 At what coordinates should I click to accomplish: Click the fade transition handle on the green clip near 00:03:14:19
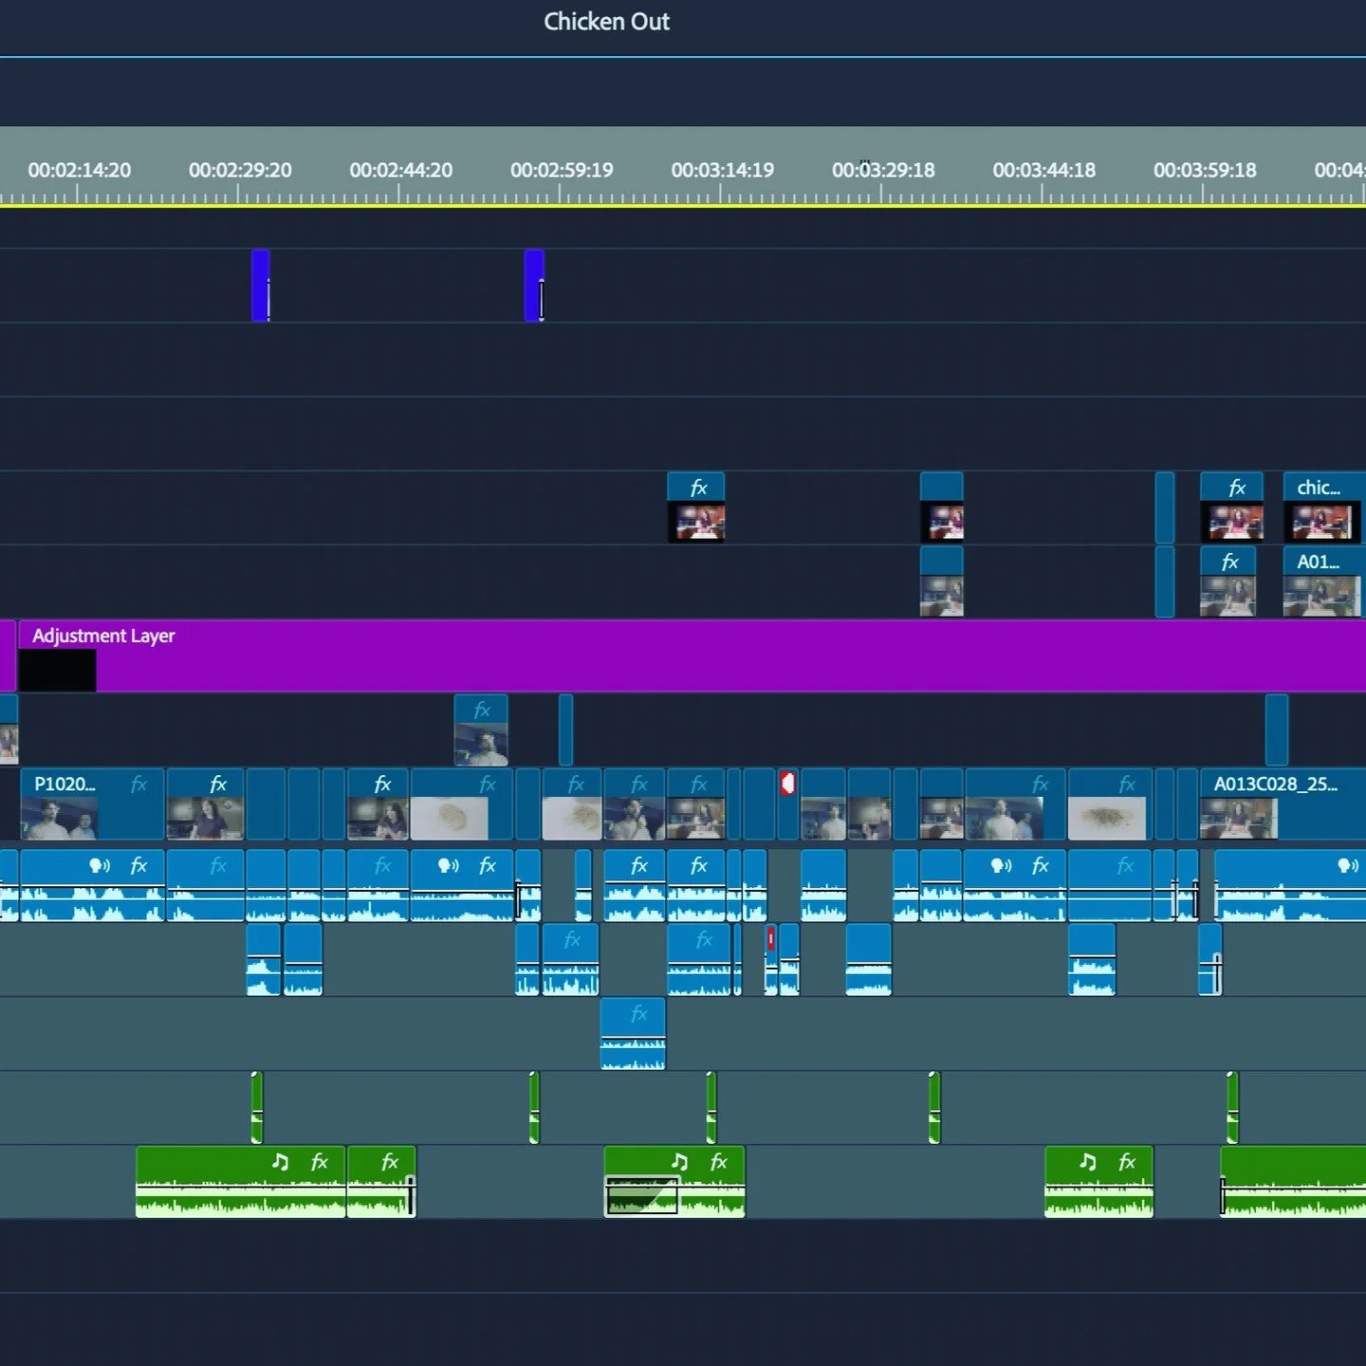pyautogui.click(x=642, y=1195)
